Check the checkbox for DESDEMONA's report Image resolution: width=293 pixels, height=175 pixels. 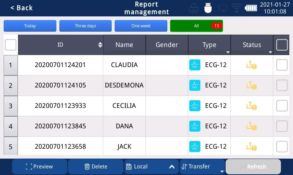[x=282, y=85]
